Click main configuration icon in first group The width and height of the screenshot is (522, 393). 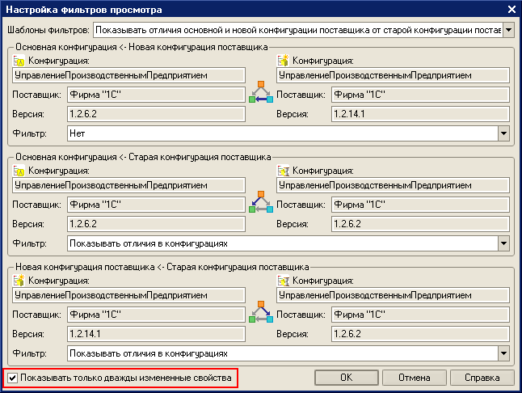(x=19, y=61)
